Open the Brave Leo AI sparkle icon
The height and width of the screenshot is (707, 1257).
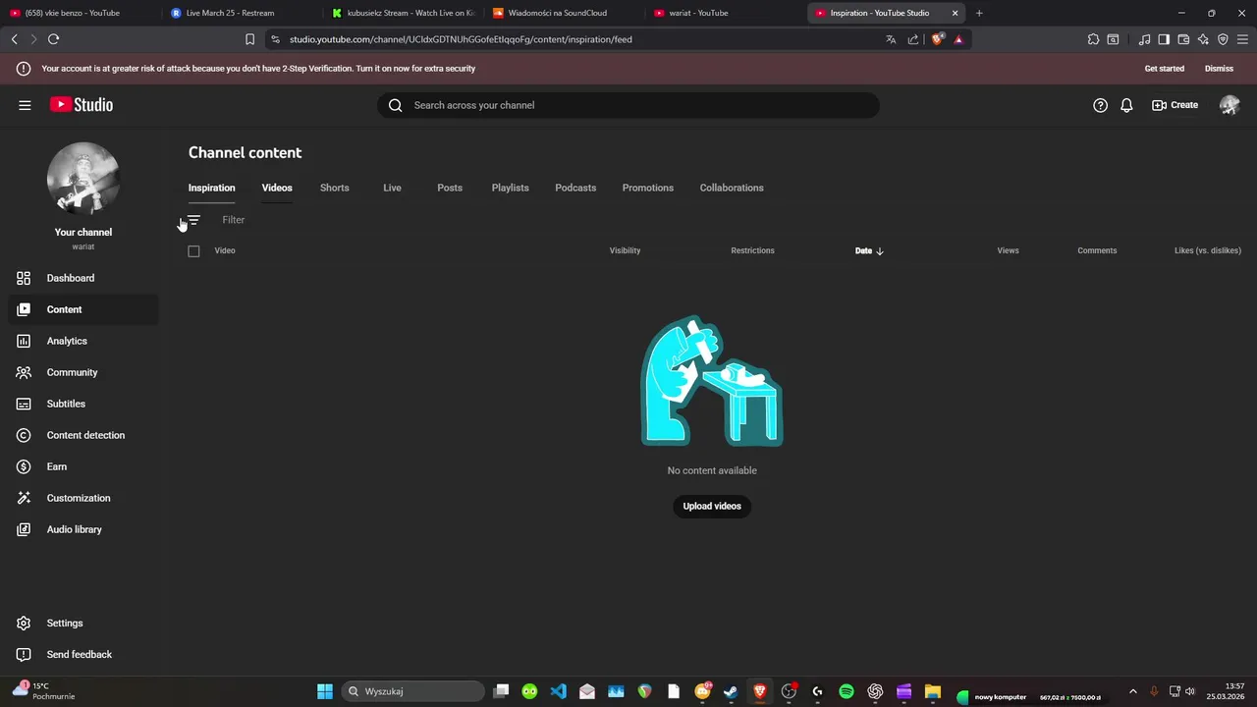1203,39
